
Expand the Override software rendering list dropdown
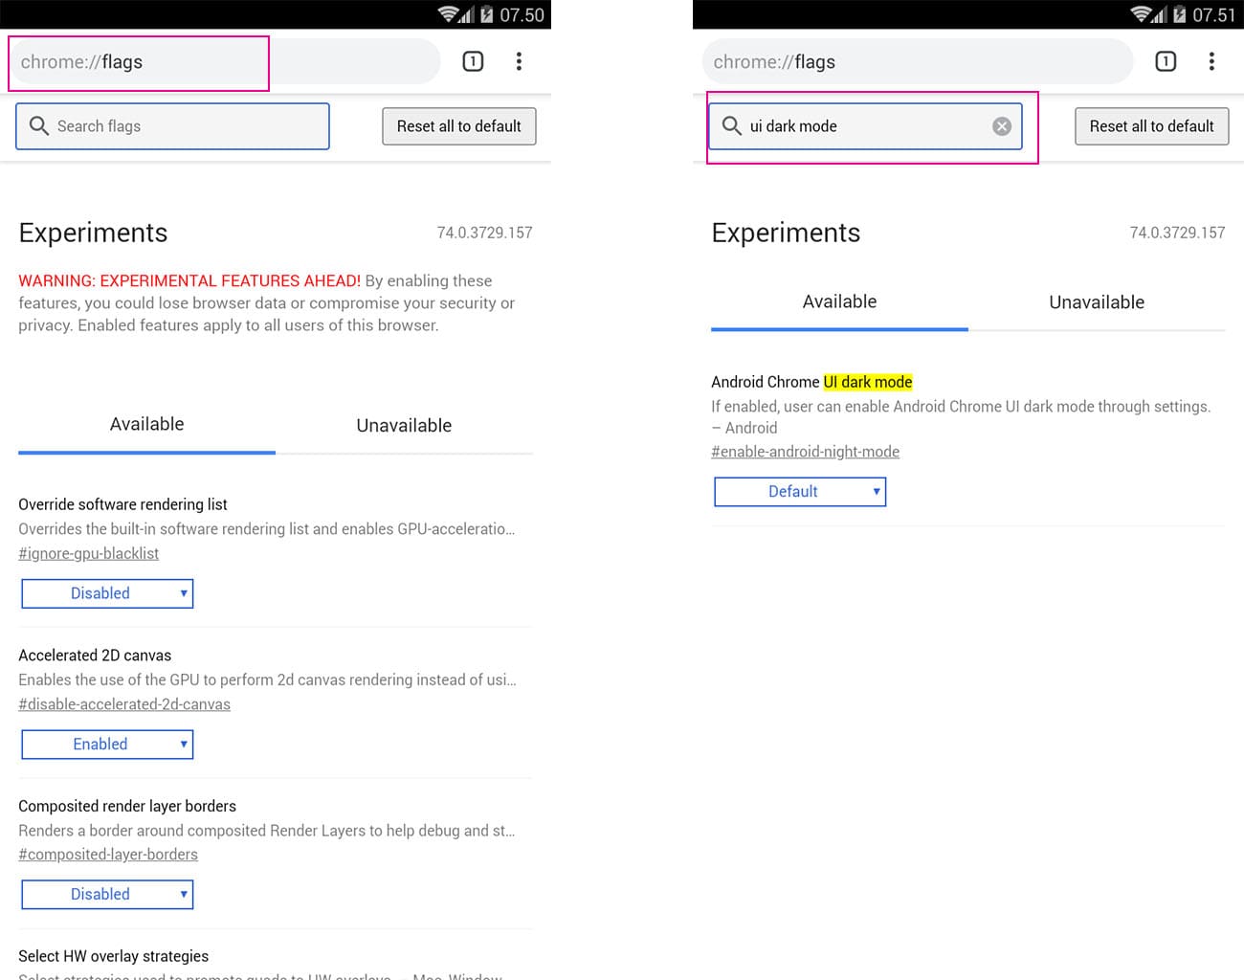tap(107, 593)
